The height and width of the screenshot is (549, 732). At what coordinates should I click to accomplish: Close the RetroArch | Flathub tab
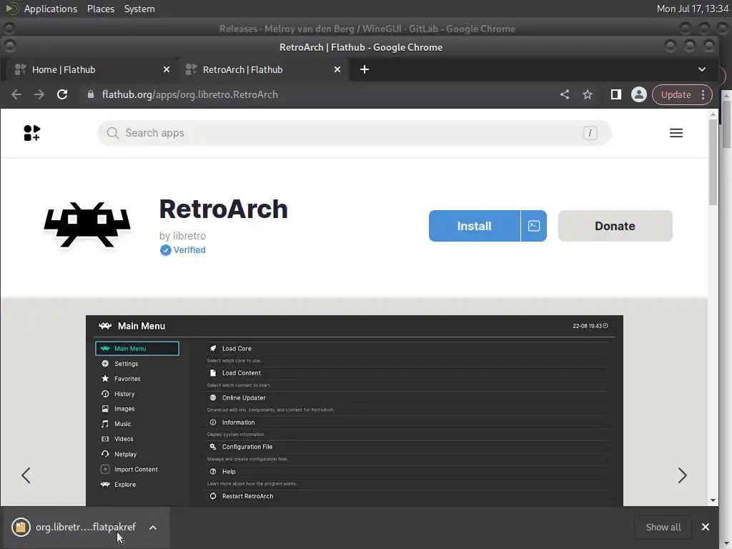(x=337, y=69)
